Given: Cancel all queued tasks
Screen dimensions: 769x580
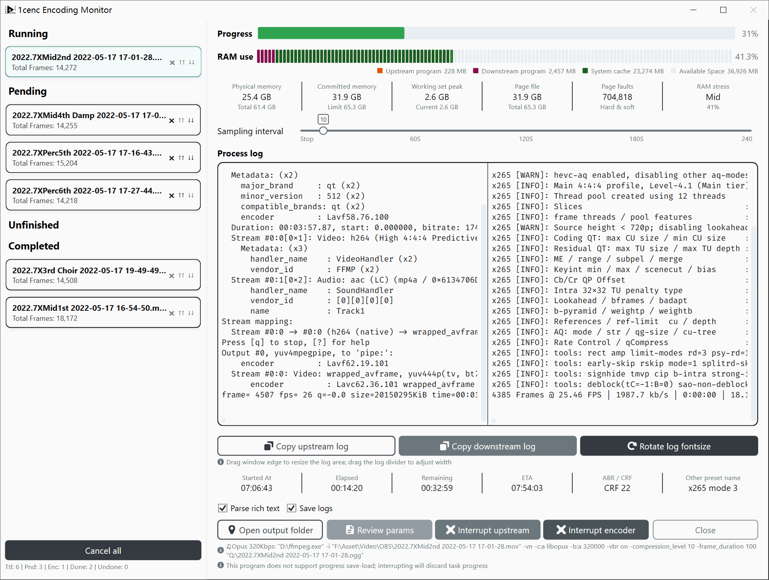Looking at the screenshot, I should [103, 551].
